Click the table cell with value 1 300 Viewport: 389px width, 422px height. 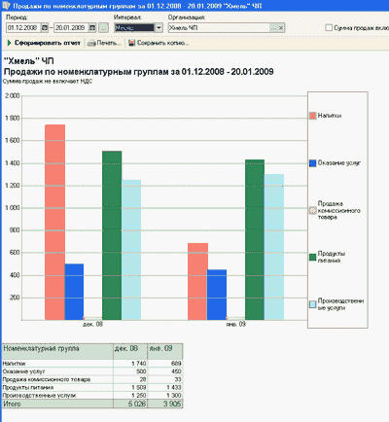pos(165,396)
